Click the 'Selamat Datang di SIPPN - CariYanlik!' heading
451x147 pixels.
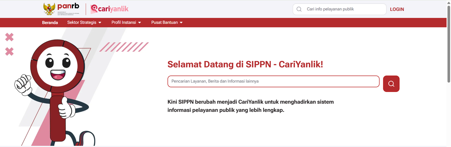pyautogui.click(x=245, y=64)
